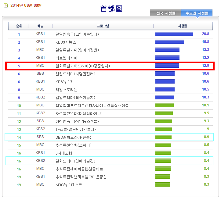
Task: Click the 15.8 rating value
Action: coord(205,42)
